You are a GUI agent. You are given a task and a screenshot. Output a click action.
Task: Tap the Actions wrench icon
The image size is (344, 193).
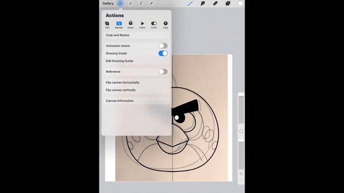(x=120, y=3)
